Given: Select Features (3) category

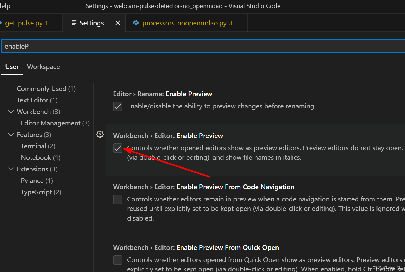Looking at the screenshot, I should pyautogui.click(x=34, y=135).
